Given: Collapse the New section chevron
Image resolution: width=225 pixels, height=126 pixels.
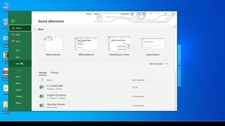Looking at the screenshot, I should click(36, 29).
